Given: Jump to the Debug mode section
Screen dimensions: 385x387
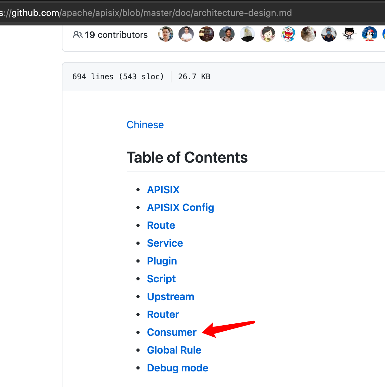Looking at the screenshot, I should (x=178, y=368).
